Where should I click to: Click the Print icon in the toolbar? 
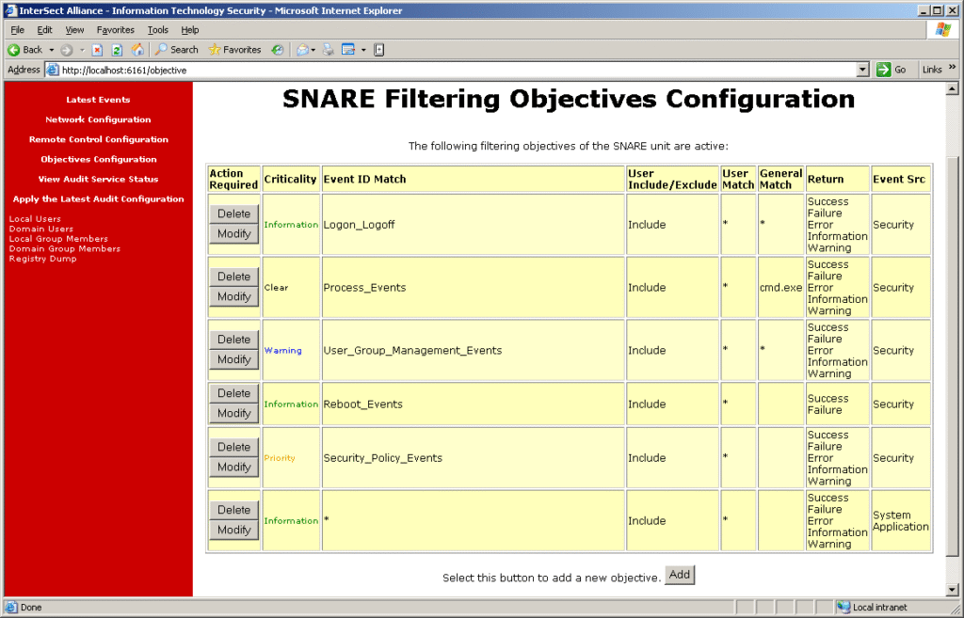[328, 50]
